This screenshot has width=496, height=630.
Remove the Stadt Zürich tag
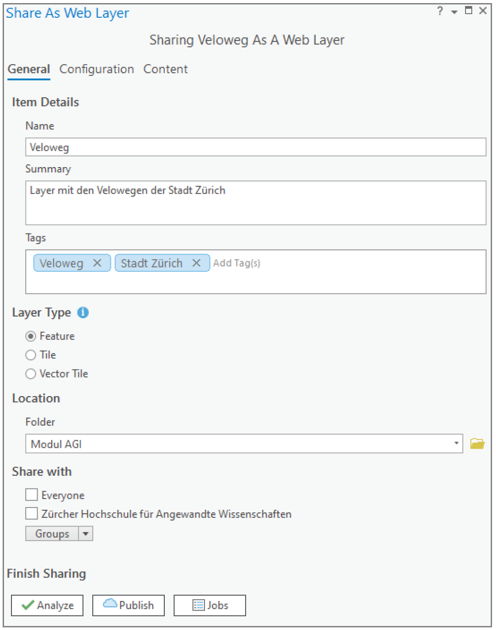(x=197, y=263)
